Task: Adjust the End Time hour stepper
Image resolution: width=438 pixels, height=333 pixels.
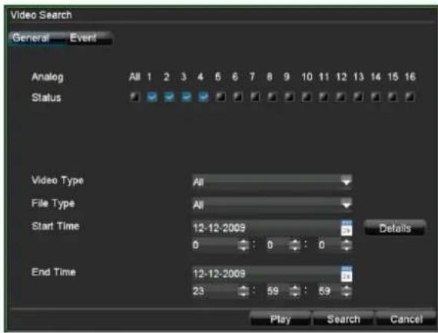Action: [244, 291]
